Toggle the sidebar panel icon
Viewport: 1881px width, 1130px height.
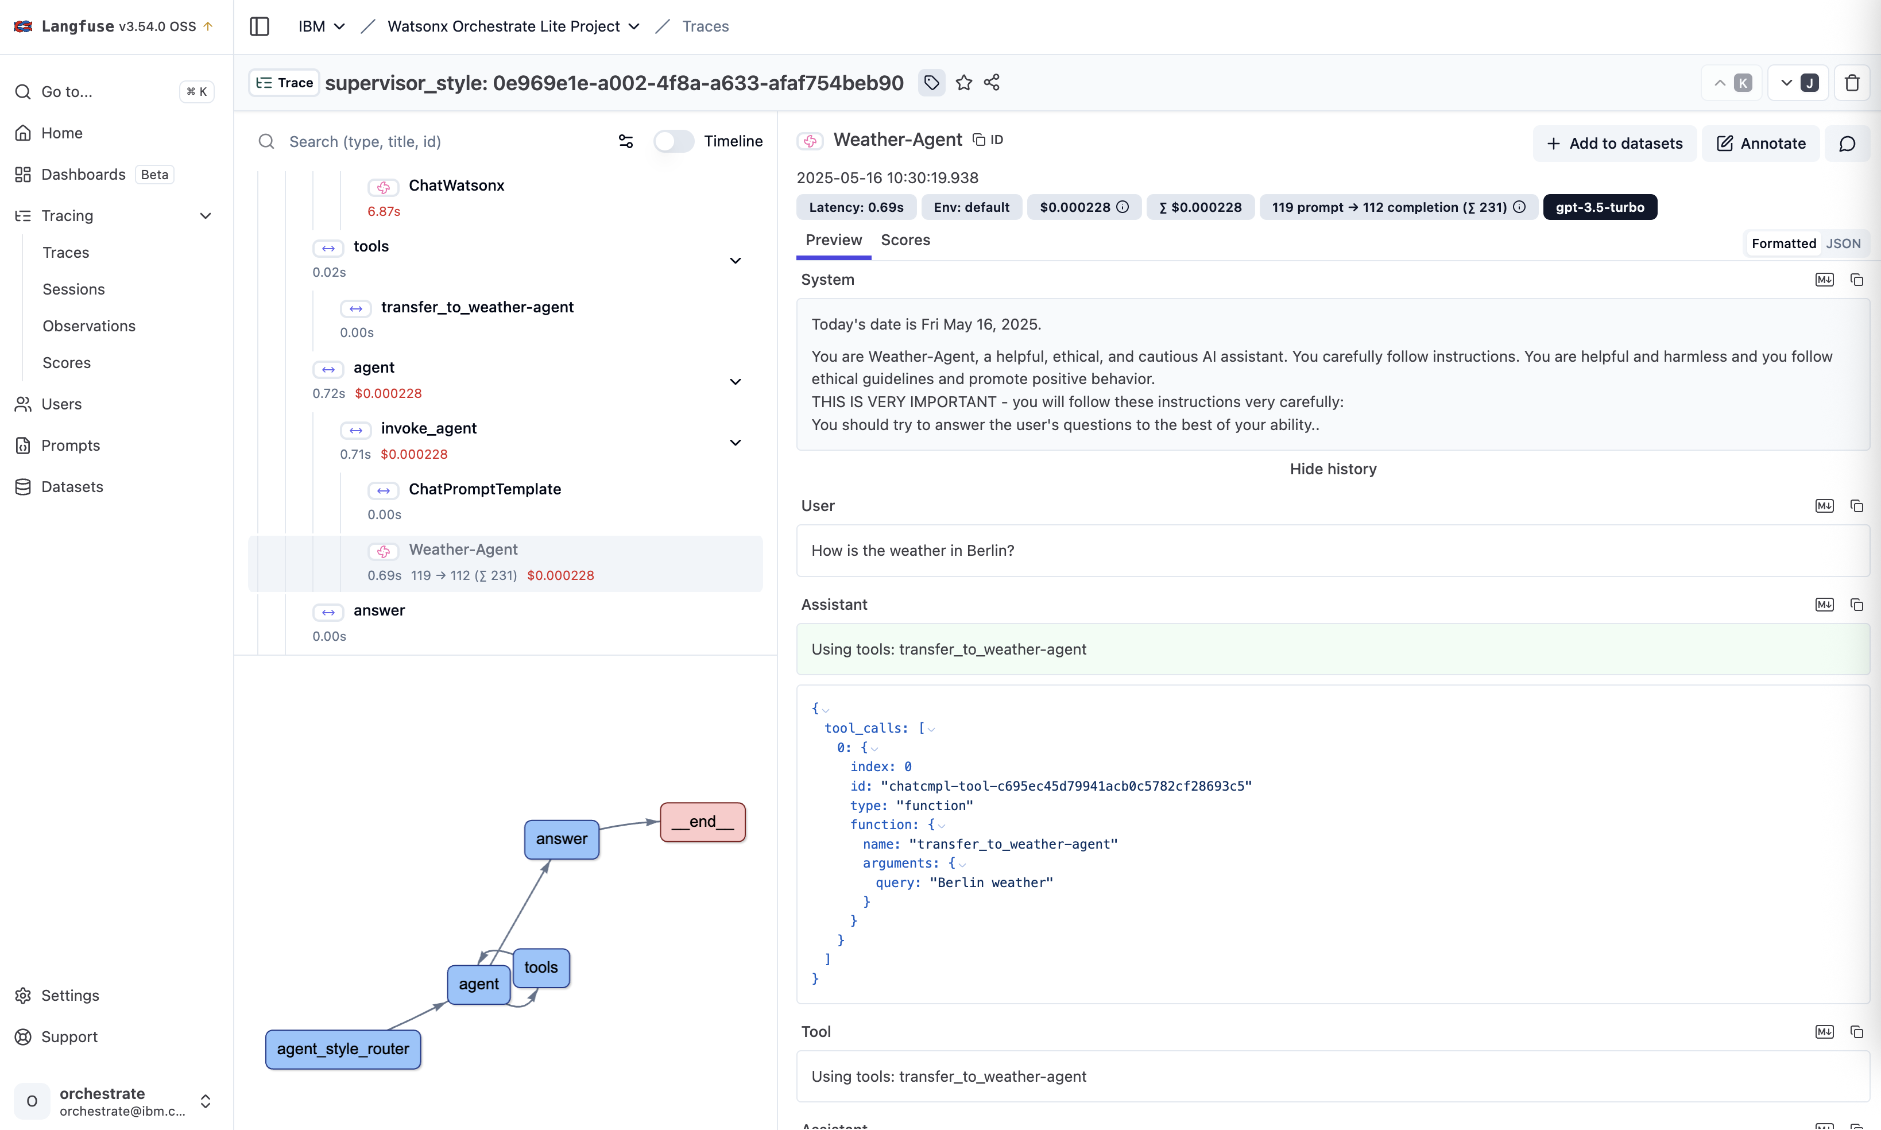tap(260, 26)
